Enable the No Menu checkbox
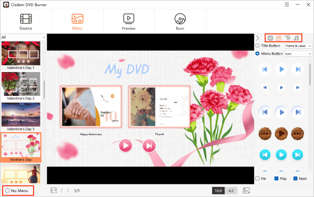This screenshot has width=314, height=197. (x=8, y=191)
